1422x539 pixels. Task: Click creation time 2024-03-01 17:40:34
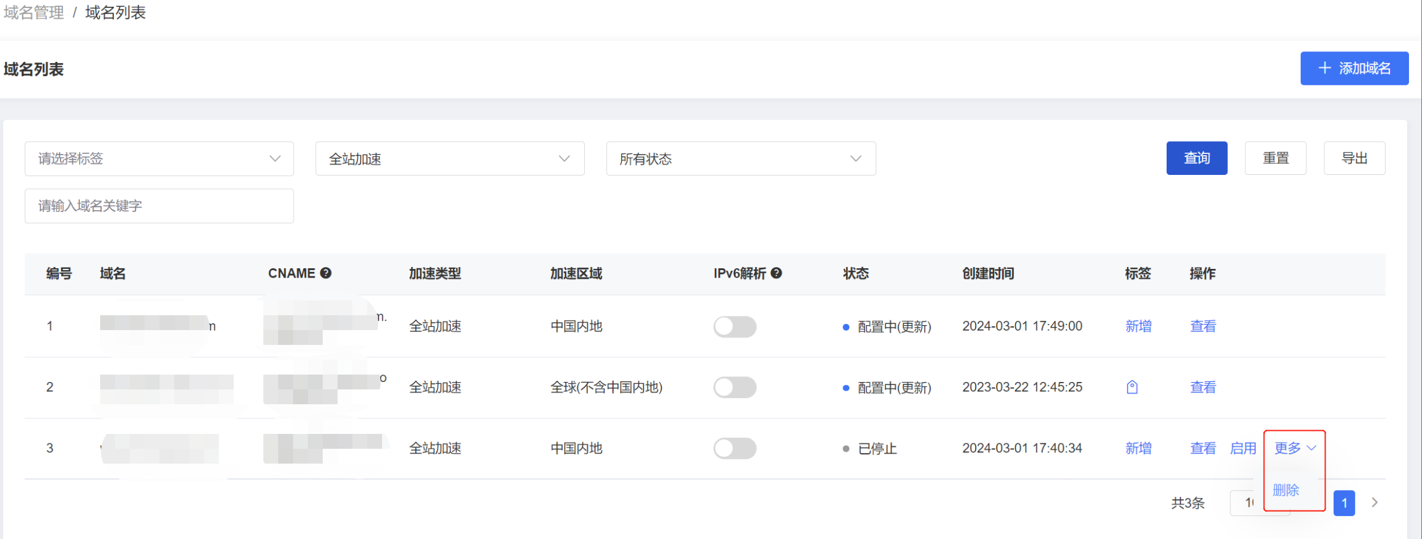point(1022,448)
